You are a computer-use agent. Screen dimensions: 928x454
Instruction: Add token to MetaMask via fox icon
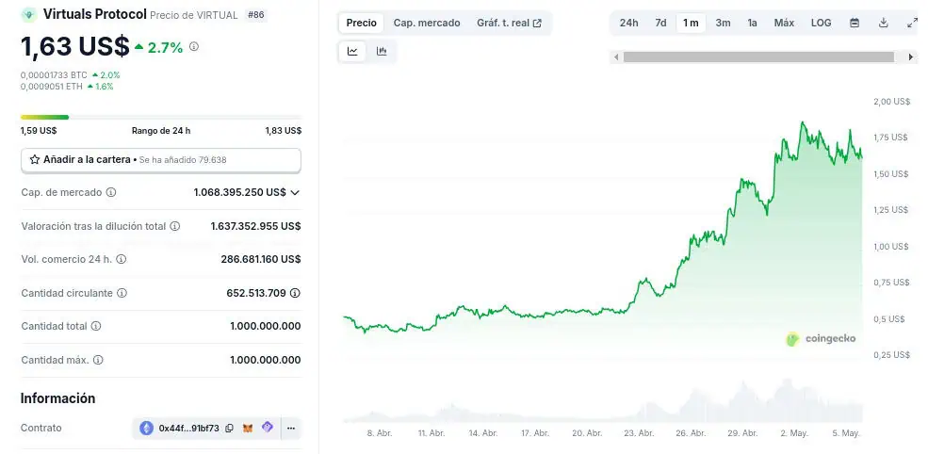pyautogui.click(x=248, y=429)
